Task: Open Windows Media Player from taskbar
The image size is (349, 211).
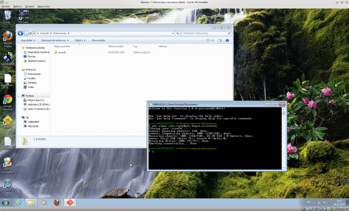Action: click(x=44, y=202)
